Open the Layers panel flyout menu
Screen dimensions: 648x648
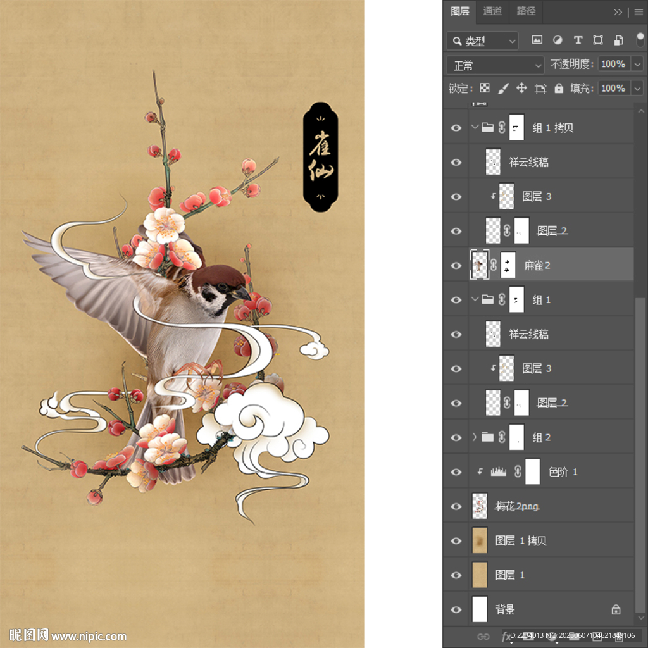click(638, 11)
